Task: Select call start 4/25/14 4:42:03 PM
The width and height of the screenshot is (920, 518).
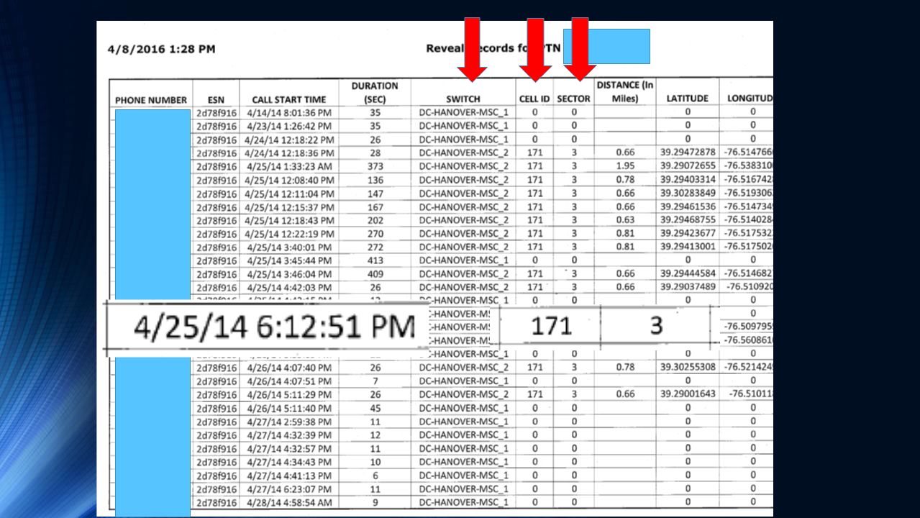Action: pyautogui.click(x=289, y=288)
